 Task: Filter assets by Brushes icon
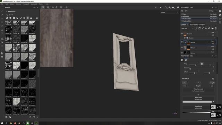(x=21, y=18)
